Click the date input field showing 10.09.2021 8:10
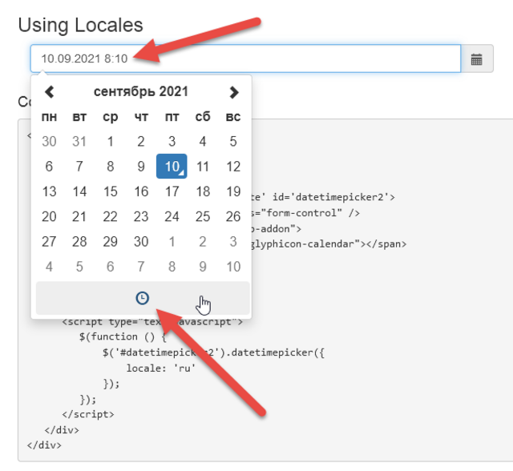This screenshot has height=471, width=513. click(x=245, y=58)
